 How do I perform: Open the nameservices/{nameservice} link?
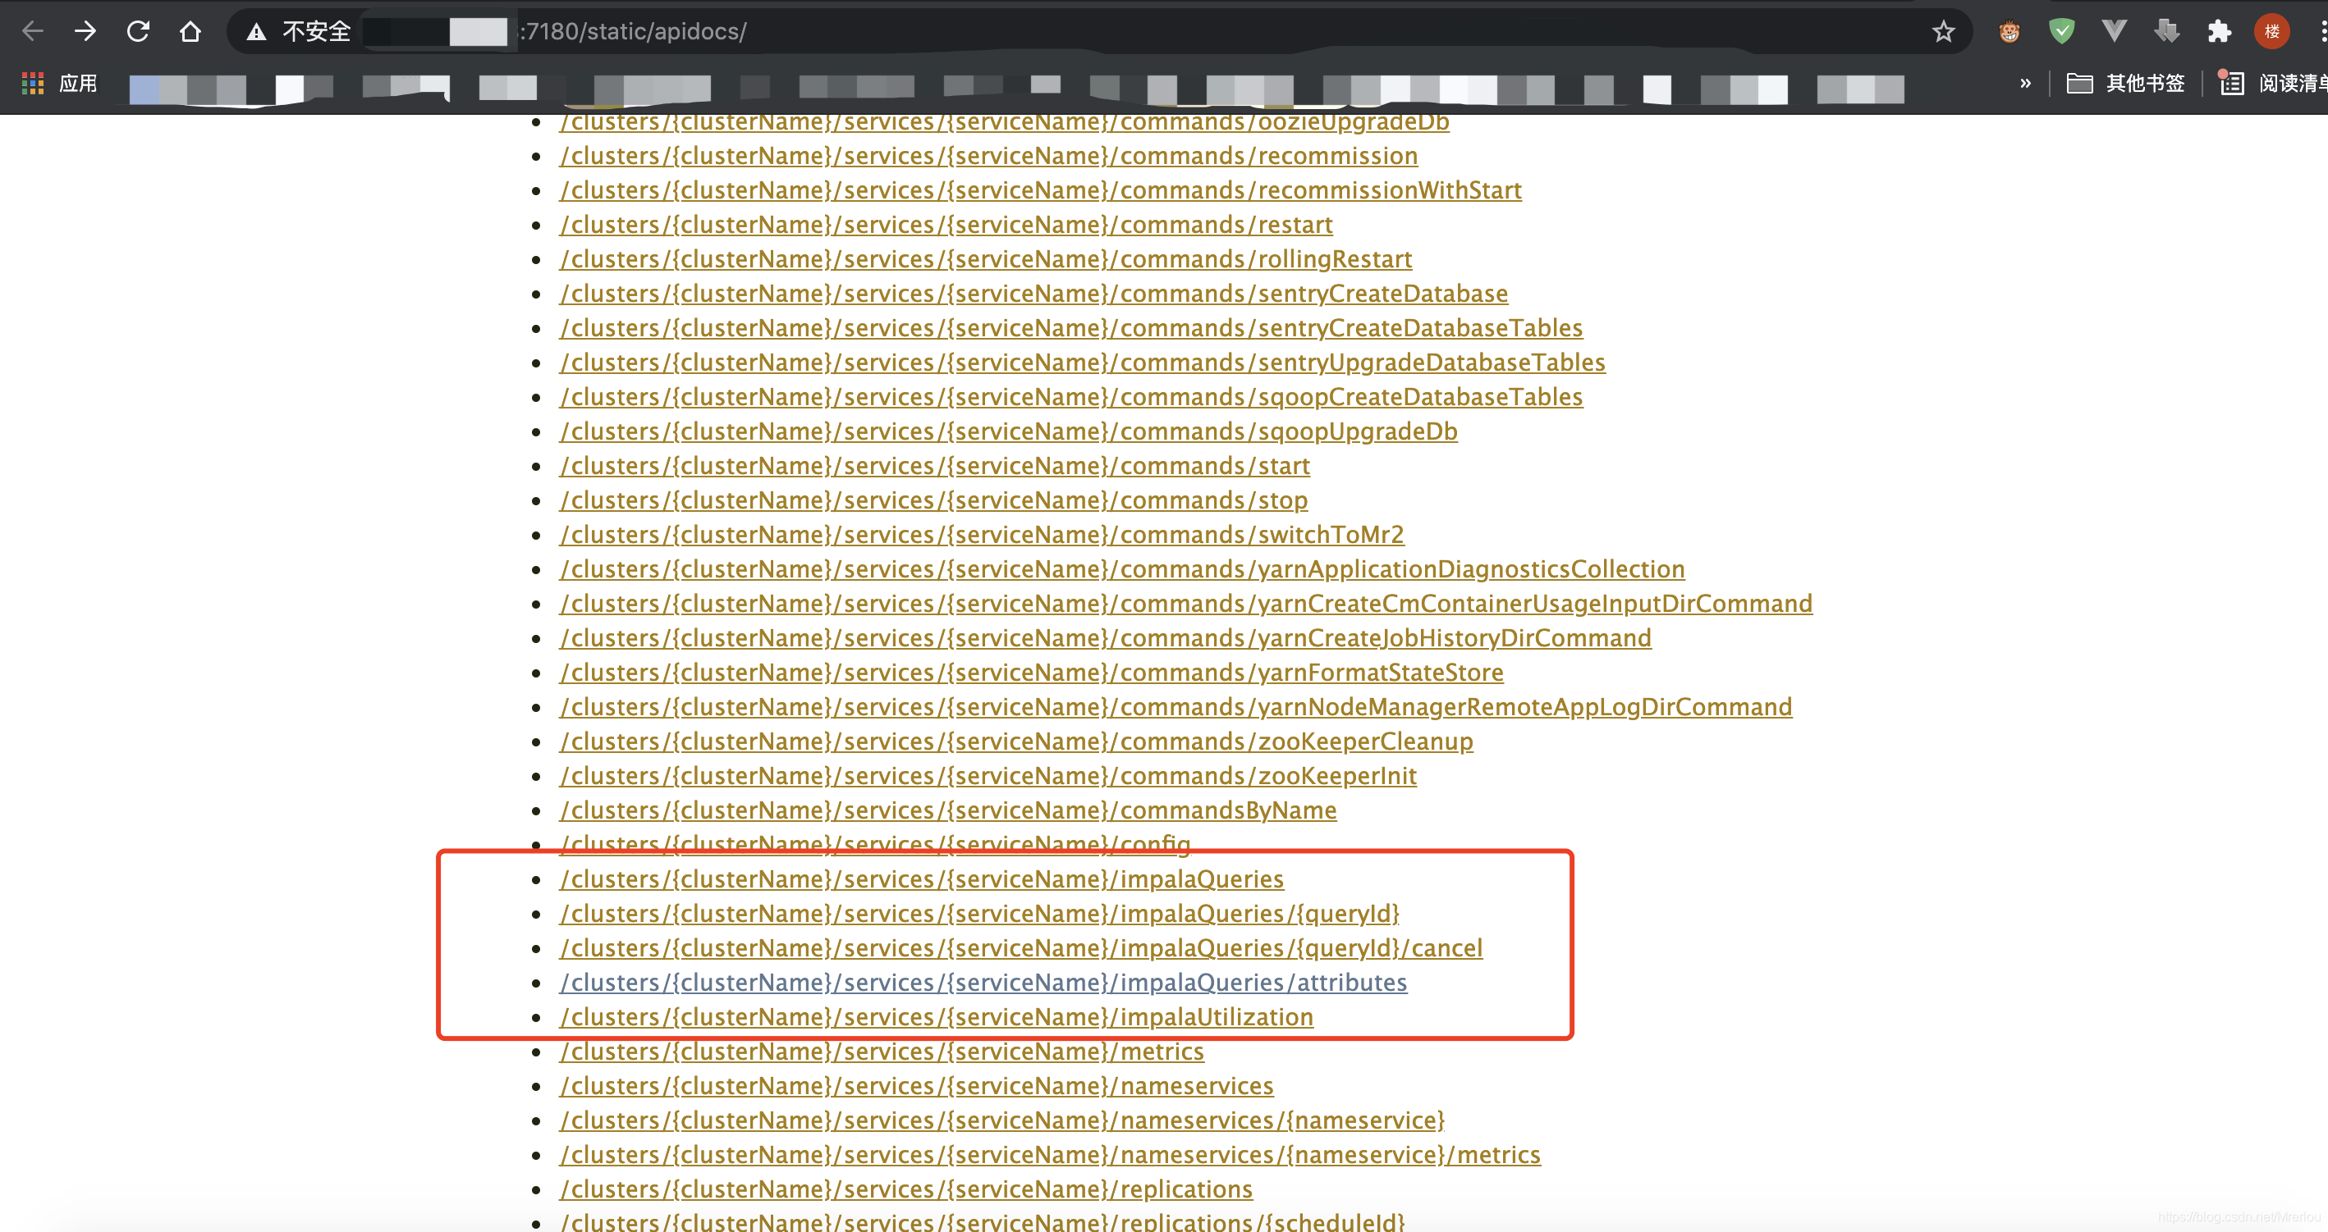pyautogui.click(x=1002, y=1120)
